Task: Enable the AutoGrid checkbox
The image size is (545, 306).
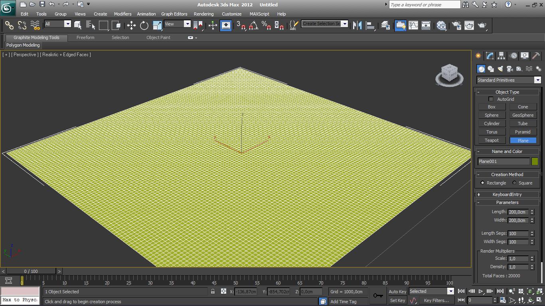Action: pos(491,99)
